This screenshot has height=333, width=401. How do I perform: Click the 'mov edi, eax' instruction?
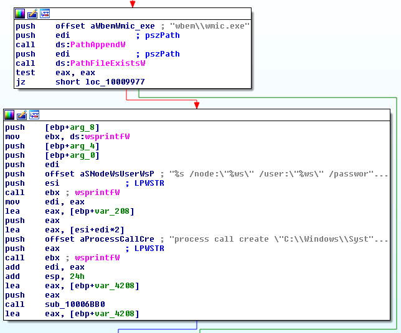[45, 202]
